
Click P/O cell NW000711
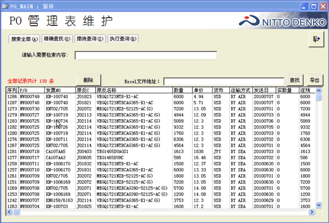(x=30, y=164)
